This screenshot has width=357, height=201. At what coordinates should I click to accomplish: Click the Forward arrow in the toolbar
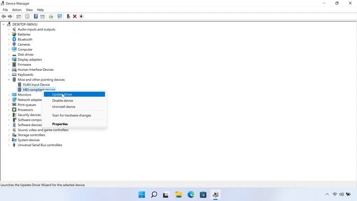(10, 16)
